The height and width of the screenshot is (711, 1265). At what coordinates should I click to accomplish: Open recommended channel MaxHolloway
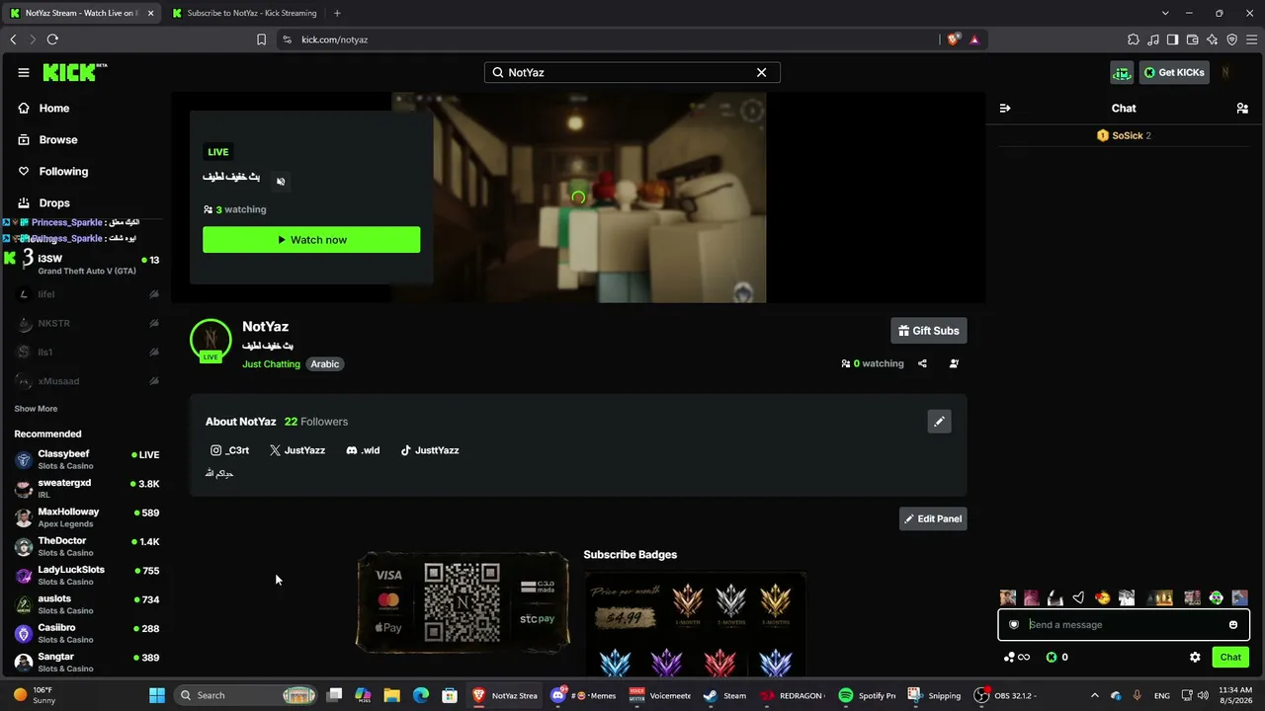pos(87,517)
